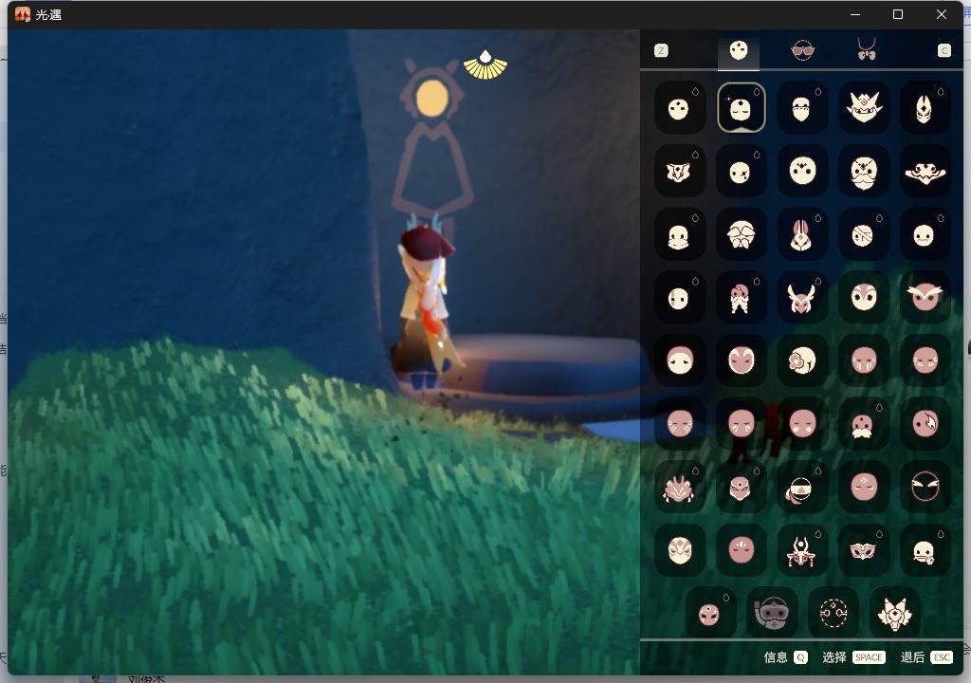Screen dimensions: 971x683
Task: Go to previous category with Z key button
Action: pos(661,51)
